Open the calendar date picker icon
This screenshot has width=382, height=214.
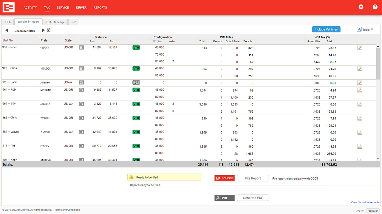point(49,30)
